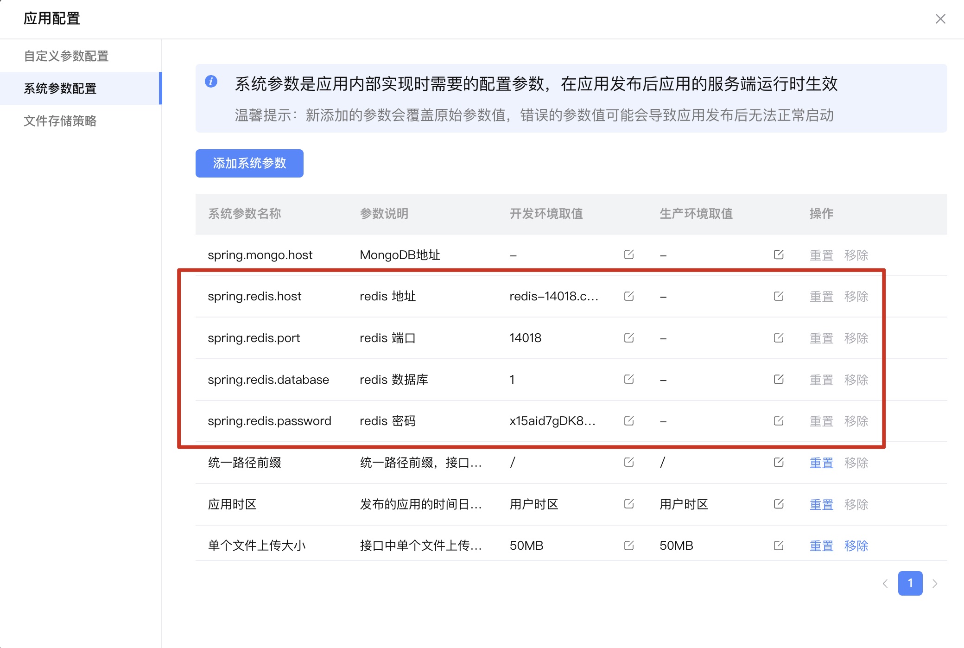
Task: Click 移除 link for 单个文件上传大小
Action: [x=856, y=546]
